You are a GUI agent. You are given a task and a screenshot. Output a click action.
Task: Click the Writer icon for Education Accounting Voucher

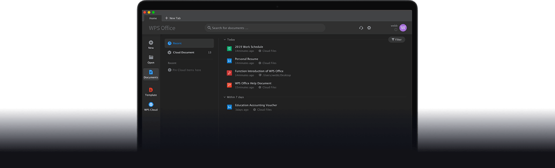[x=229, y=107]
